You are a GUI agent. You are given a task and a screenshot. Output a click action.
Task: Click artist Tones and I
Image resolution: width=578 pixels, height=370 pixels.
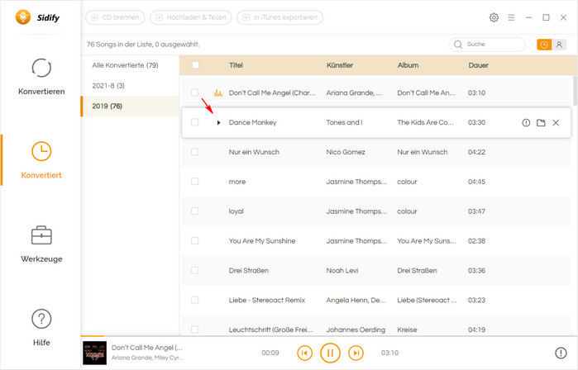(344, 122)
